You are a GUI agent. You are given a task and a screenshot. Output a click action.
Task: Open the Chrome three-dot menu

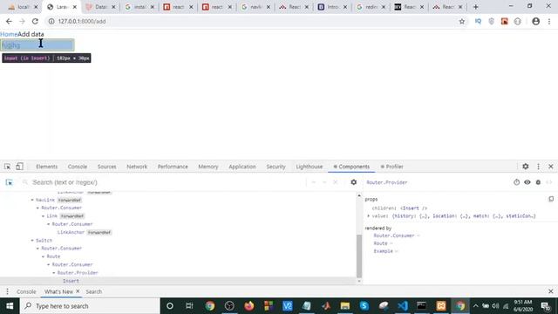(549, 21)
